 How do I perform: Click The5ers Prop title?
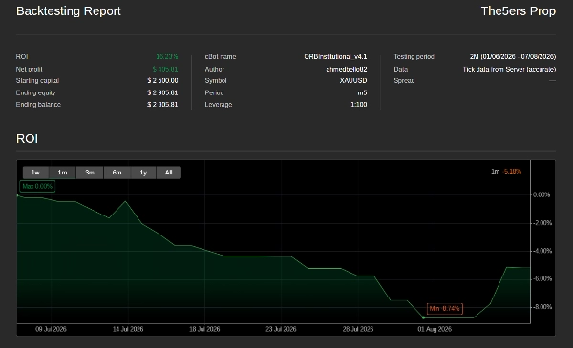point(519,10)
